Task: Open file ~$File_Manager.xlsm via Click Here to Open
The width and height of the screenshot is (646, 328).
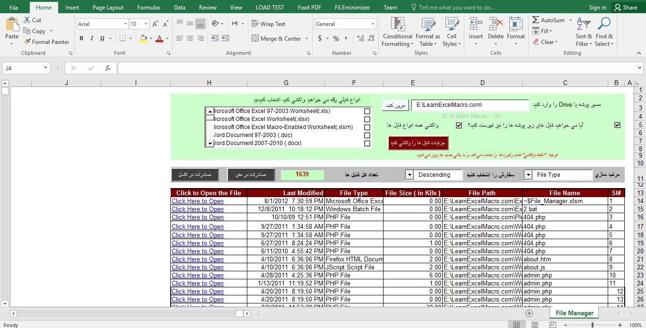Action: pos(198,201)
